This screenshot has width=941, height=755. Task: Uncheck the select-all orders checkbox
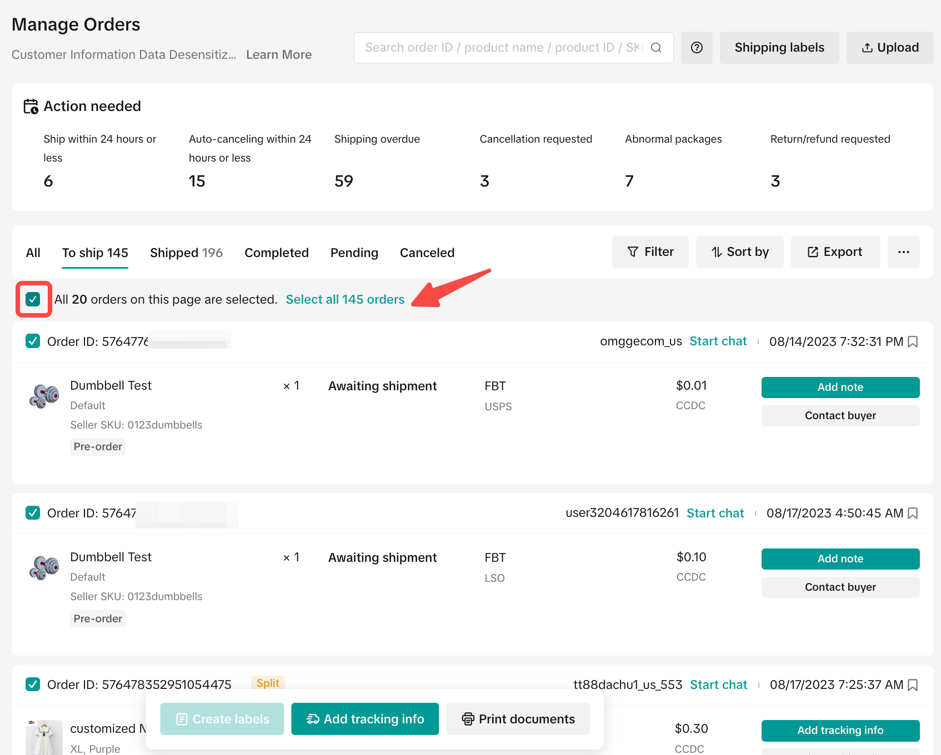pyautogui.click(x=33, y=299)
